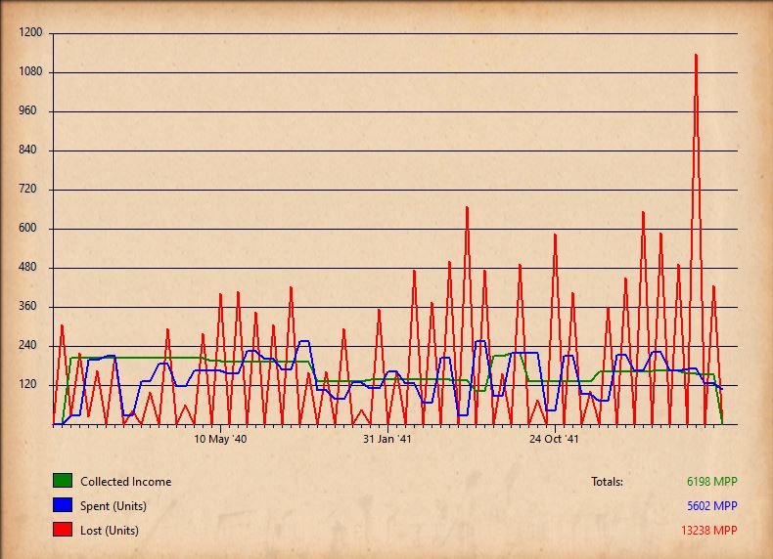This screenshot has height=559, width=773.
Task: Select the Lost (Units) legend label
Action: (x=110, y=531)
